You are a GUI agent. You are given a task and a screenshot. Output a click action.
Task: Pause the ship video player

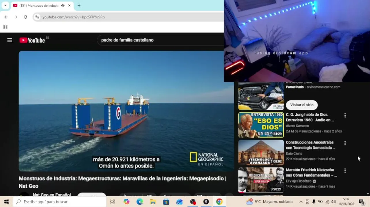pos(126,111)
